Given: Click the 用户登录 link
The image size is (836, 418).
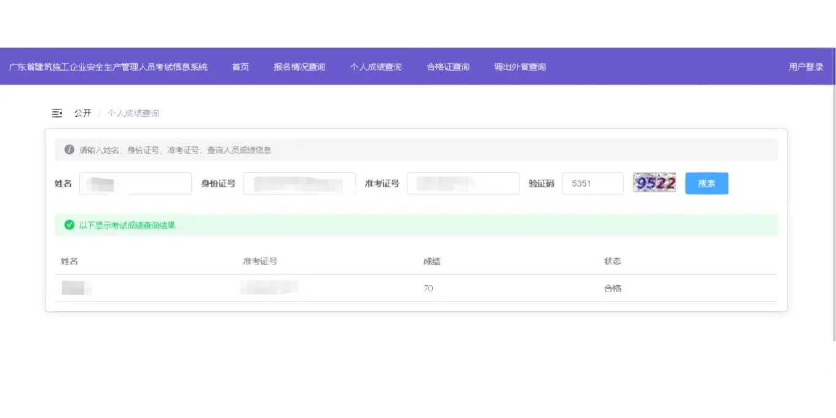Looking at the screenshot, I should pos(806,66).
